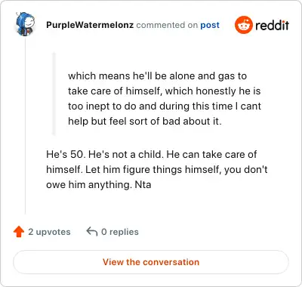
Task: Click the gray quote bar beside the quoted text
Action: pos(54,94)
